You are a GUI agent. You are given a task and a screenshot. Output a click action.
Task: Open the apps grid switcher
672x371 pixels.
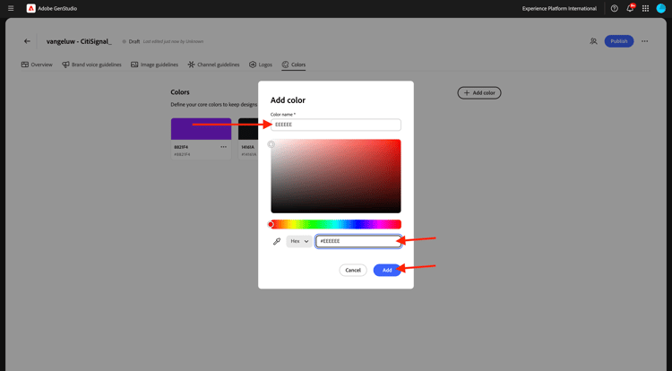[x=645, y=8]
